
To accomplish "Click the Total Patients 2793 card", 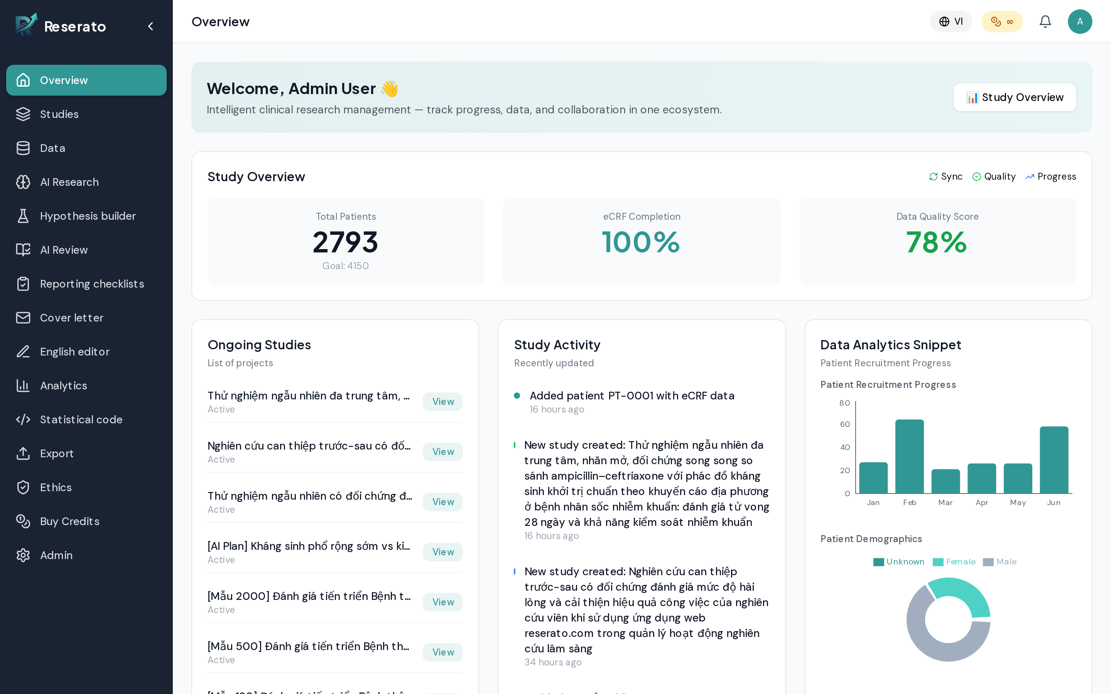I will tap(346, 241).
